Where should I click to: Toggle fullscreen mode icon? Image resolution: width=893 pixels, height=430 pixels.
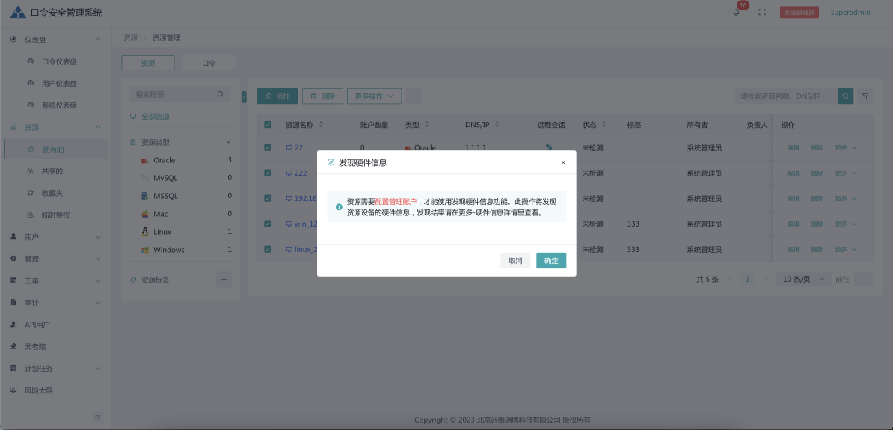point(762,13)
